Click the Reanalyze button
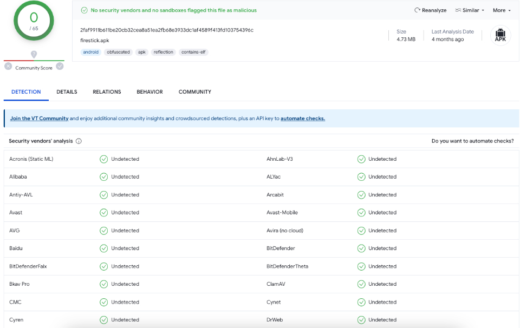 431,10
